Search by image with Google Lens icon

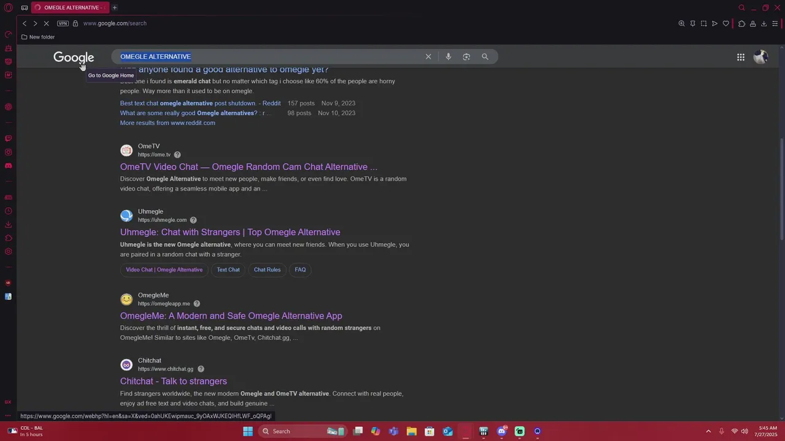pos(466,56)
